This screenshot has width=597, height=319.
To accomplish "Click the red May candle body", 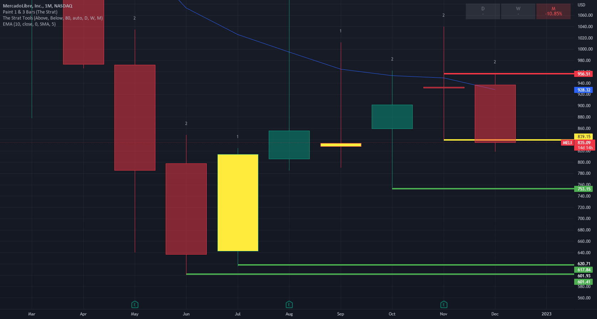I will [x=135, y=117].
